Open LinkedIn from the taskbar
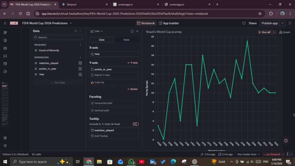The height and width of the screenshot is (166, 295). (152, 162)
